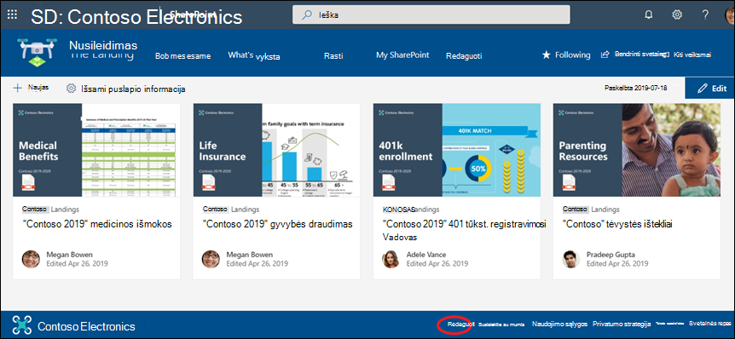Click the Following label
735x339 pixels.
pos(573,55)
